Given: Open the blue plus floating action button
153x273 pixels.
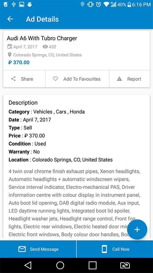Looking at the screenshot, I should click(137, 229).
